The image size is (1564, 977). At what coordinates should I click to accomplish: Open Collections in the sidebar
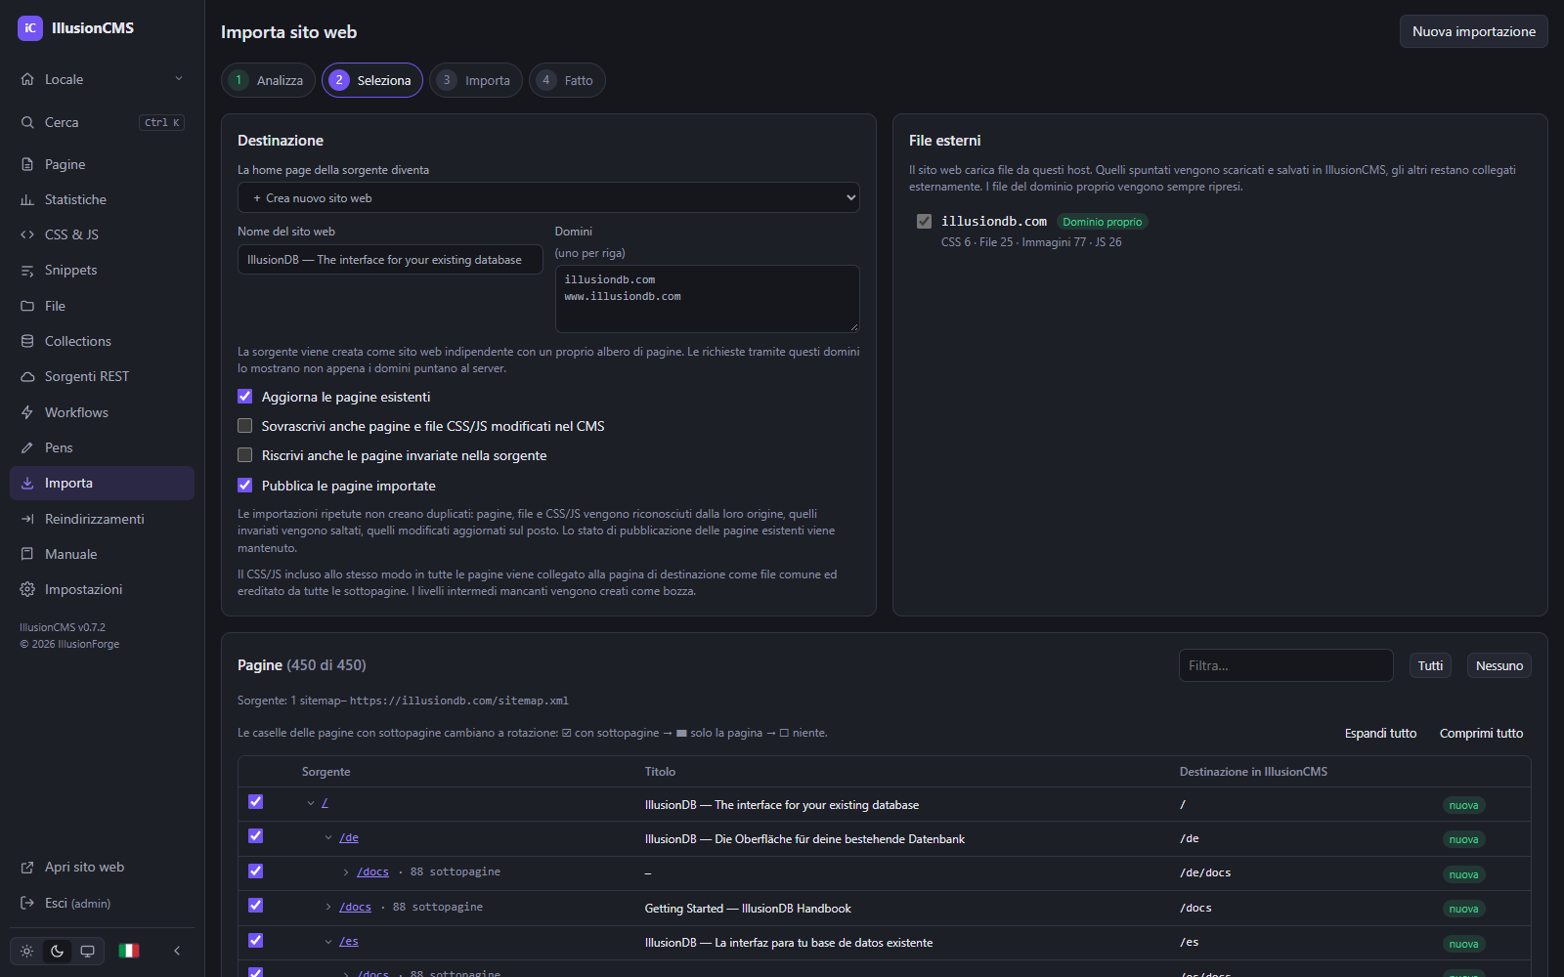[102, 341]
